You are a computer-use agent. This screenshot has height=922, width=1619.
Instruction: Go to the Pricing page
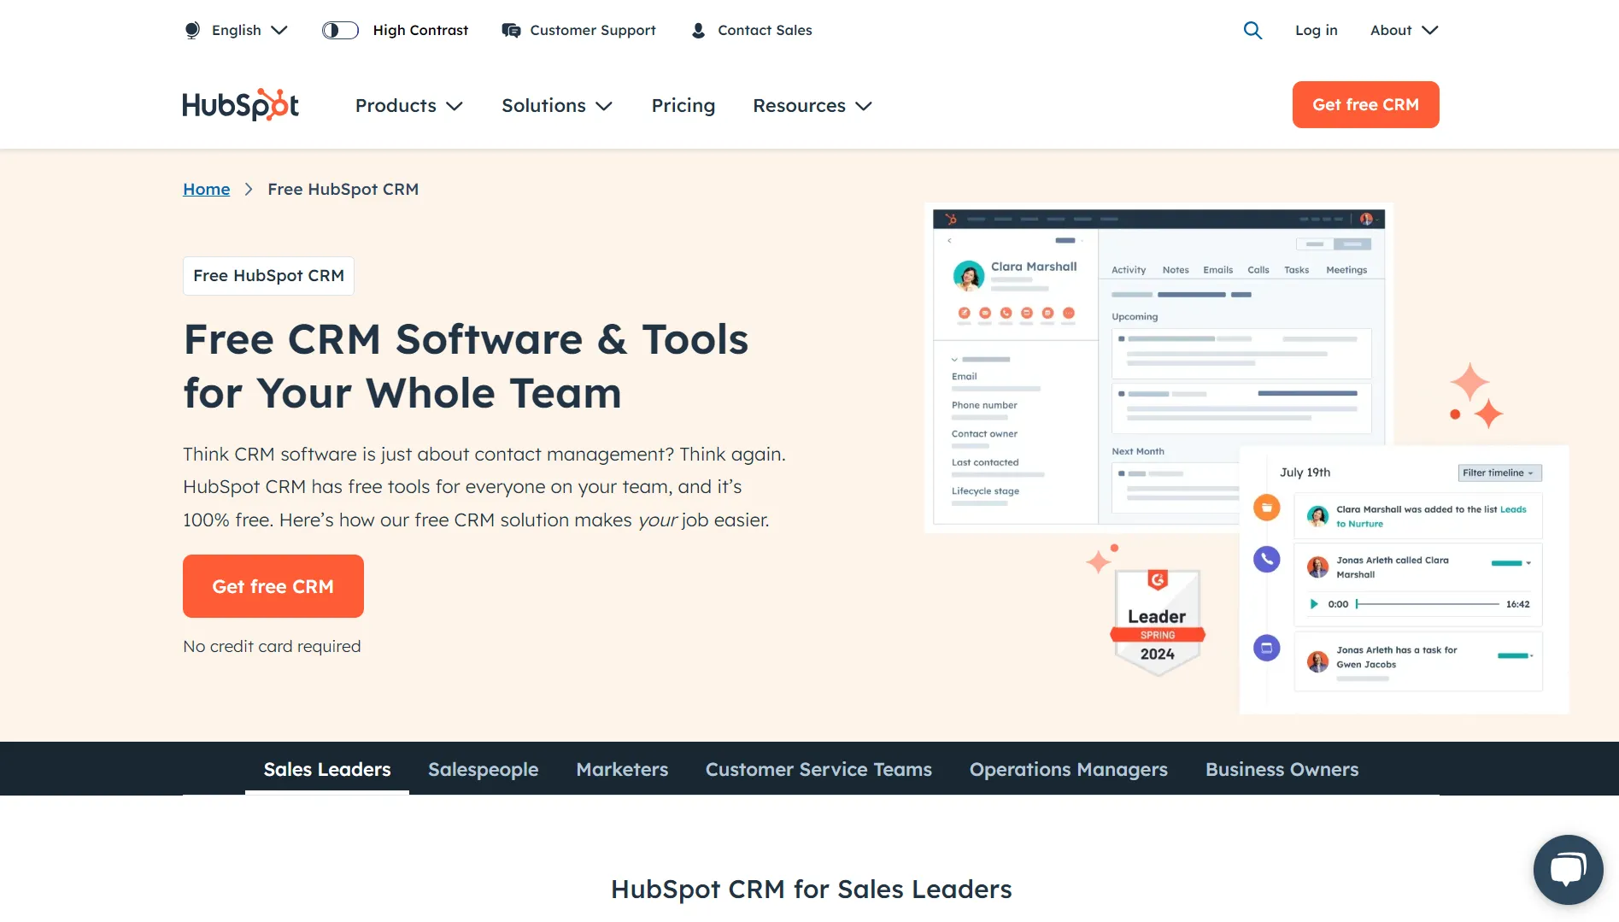pyautogui.click(x=683, y=105)
